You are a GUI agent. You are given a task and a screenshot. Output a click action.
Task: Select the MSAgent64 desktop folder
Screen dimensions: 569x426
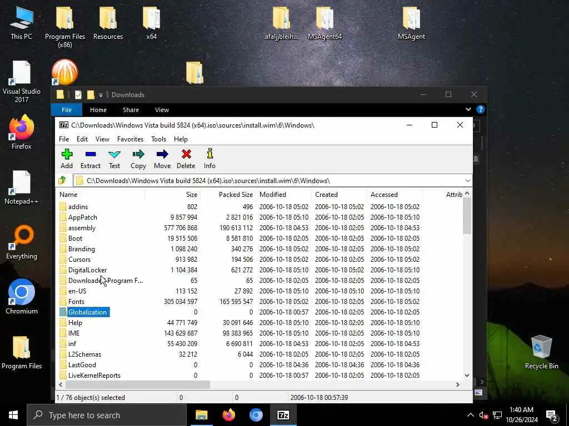click(x=325, y=23)
